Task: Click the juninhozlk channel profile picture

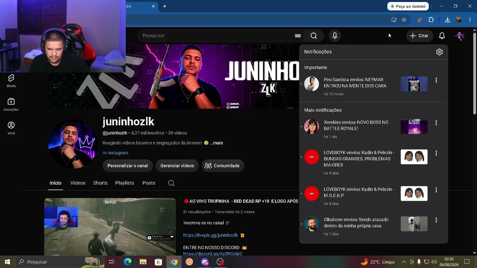Action: coord(73,144)
